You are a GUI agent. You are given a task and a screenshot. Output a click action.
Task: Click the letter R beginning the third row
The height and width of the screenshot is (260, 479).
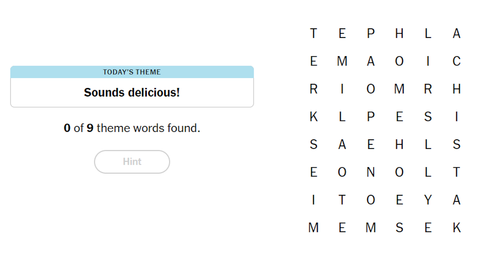[313, 89]
